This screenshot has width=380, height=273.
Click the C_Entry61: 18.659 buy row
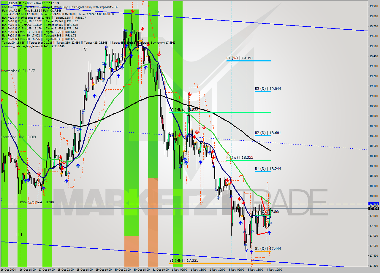(40, 25)
